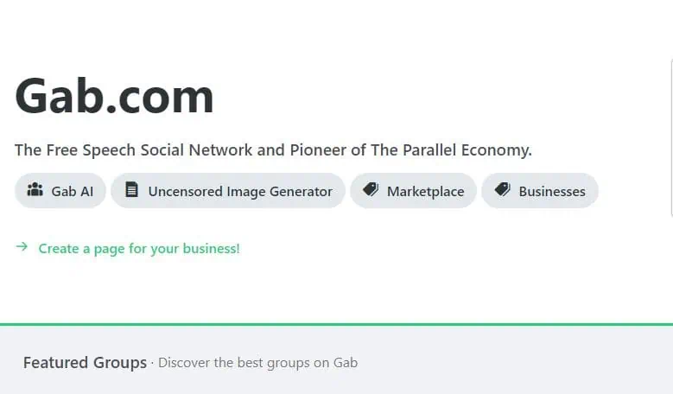The width and height of the screenshot is (673, 394).
Task: Open the Uncensored Image Generator pill
Action: [228, 191]
